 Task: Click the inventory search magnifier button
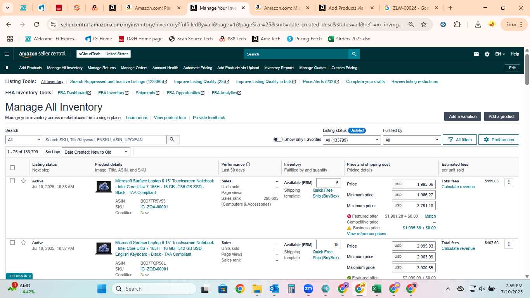173,140
